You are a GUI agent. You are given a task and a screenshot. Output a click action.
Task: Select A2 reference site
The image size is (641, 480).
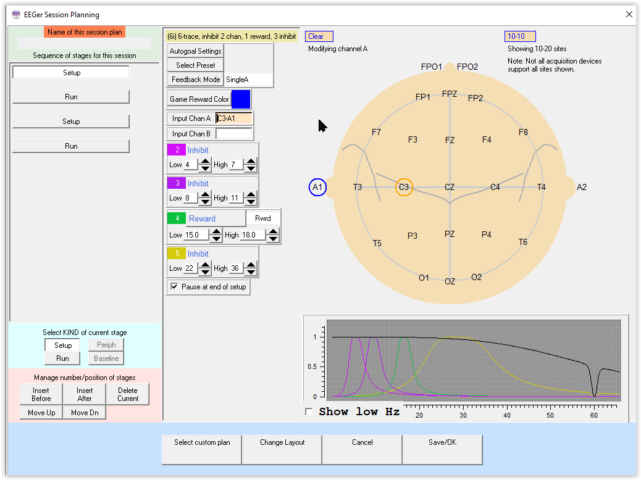(x=581, y=187)
